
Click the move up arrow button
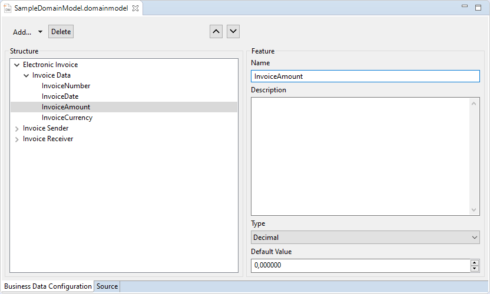coord(216,32)
